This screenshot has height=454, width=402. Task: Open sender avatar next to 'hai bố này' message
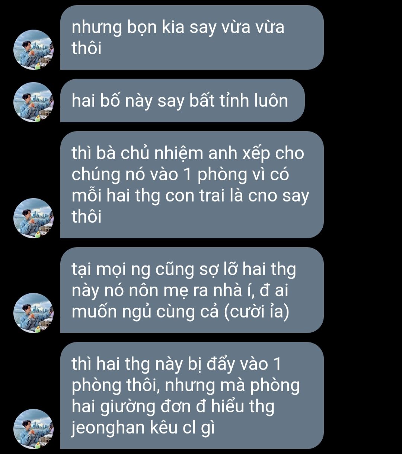(33, 102)
